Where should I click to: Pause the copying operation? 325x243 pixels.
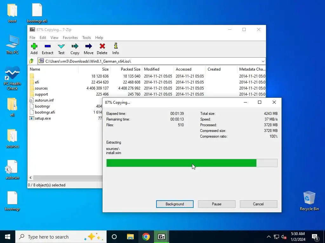[216, 204]
